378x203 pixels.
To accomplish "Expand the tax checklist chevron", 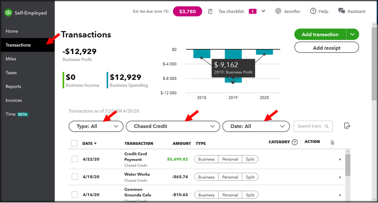I will pos(263,11).
